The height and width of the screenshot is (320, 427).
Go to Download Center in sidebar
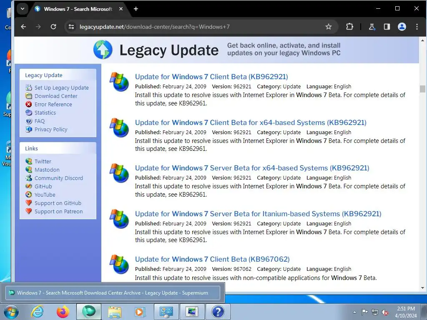pyautogui.click(x=56, y=96)
